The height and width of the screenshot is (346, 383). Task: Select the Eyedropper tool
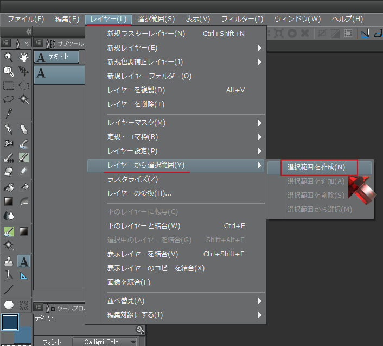pyautogui.click(x=9, y=113)
